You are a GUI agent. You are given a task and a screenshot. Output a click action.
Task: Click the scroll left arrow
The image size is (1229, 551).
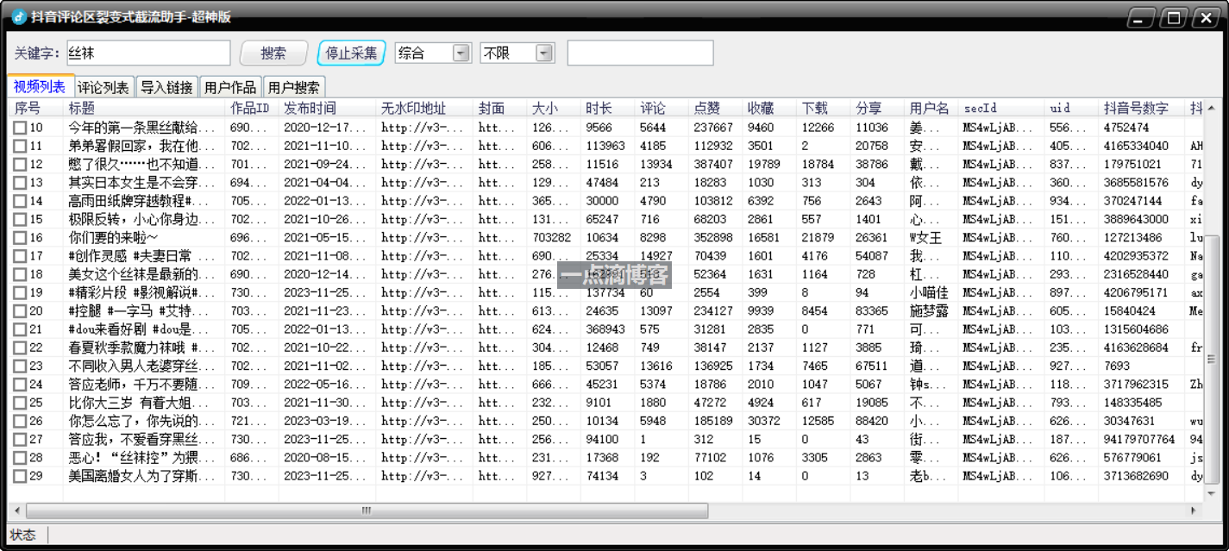tap(16, 511)
